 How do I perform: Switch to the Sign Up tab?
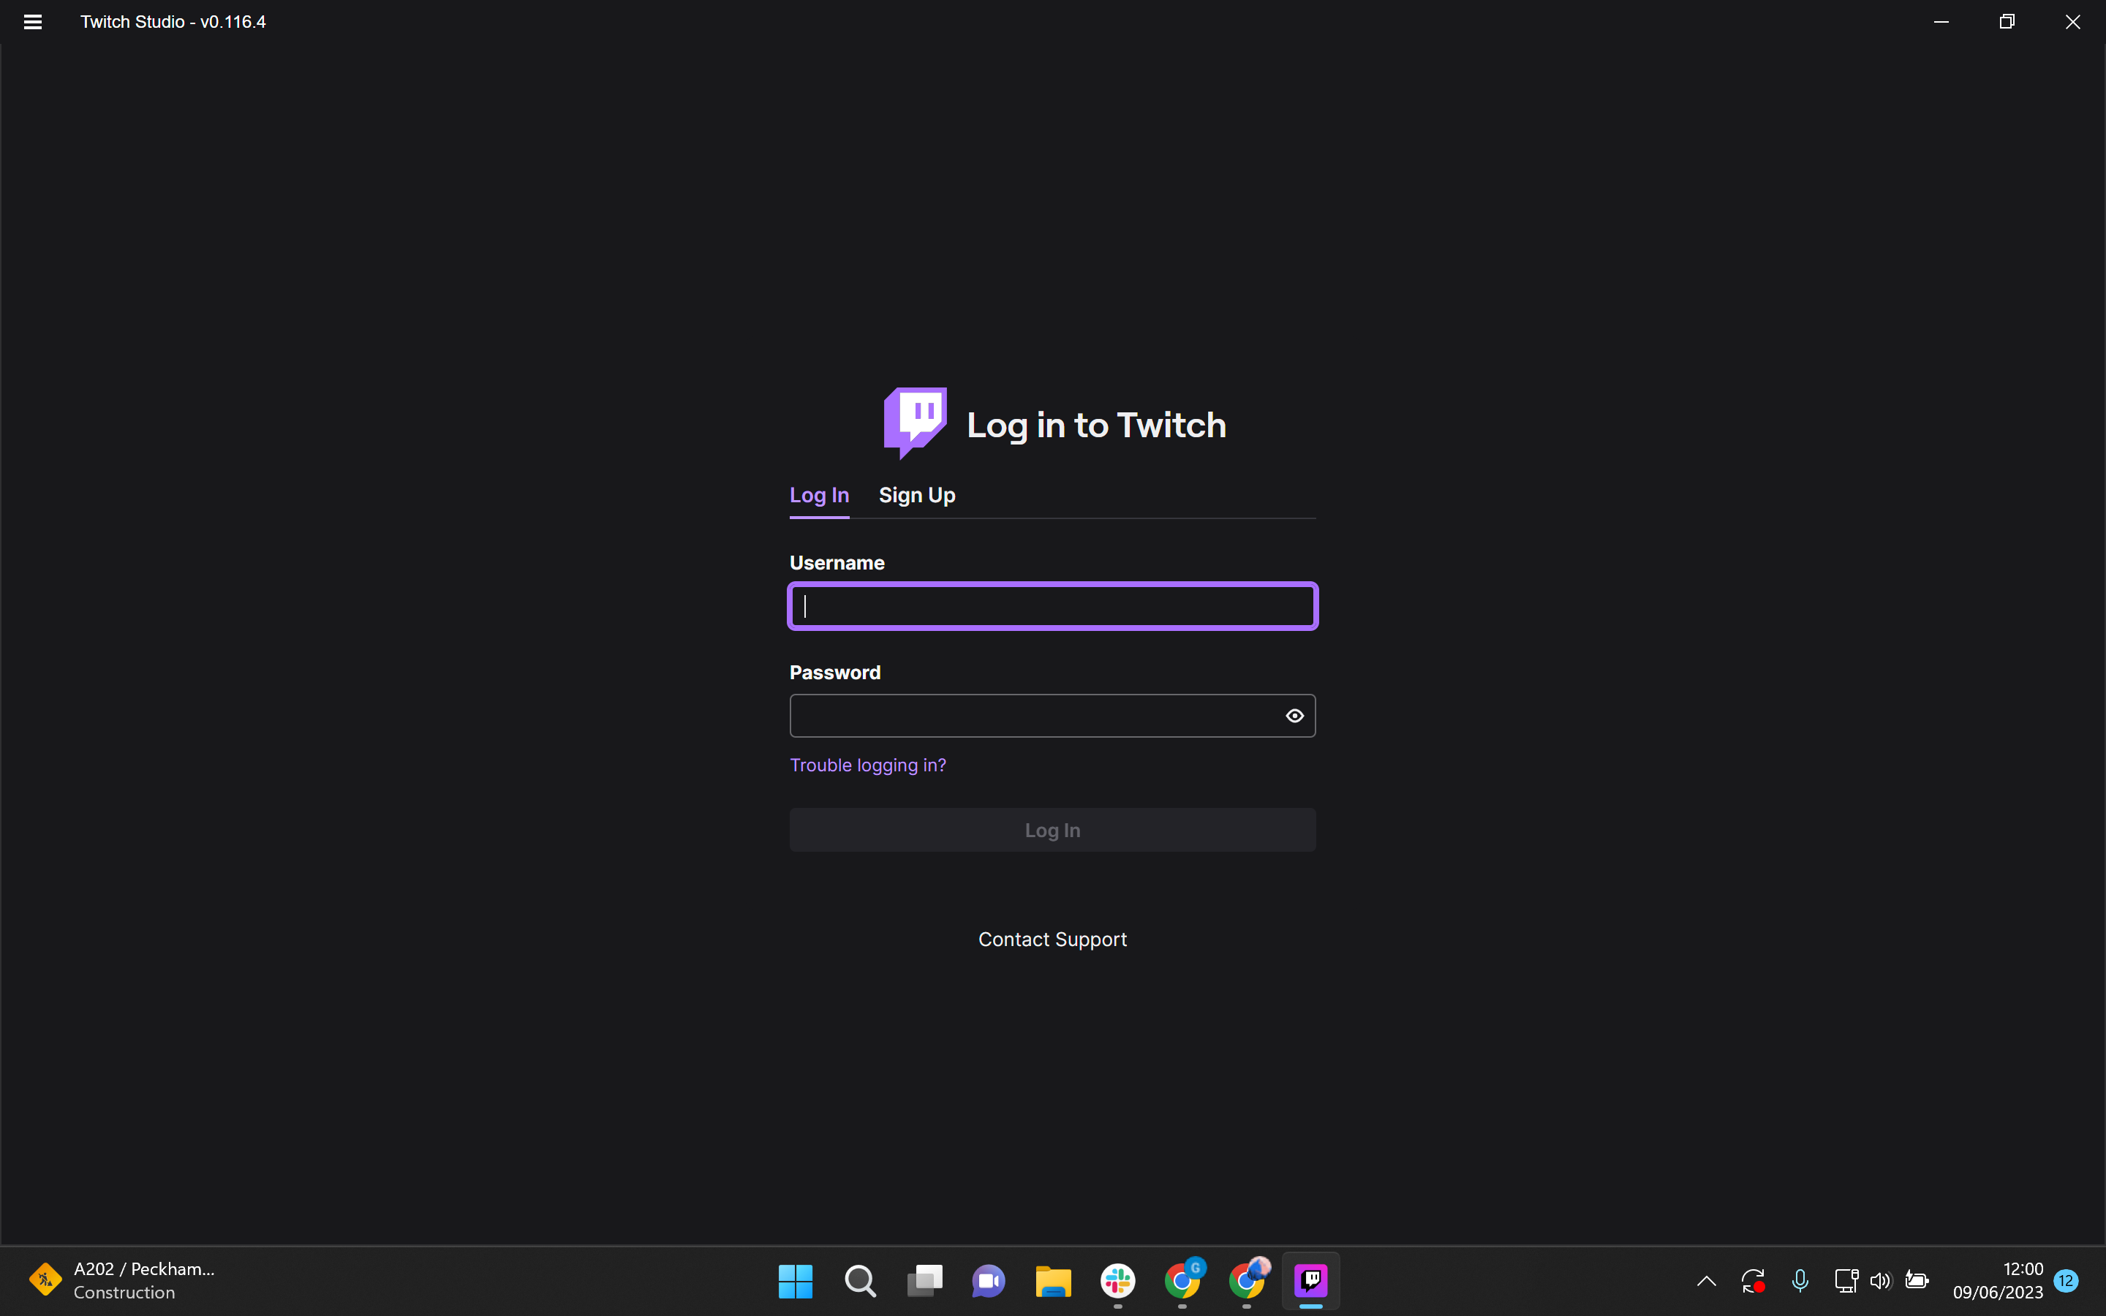pos(916,495)
